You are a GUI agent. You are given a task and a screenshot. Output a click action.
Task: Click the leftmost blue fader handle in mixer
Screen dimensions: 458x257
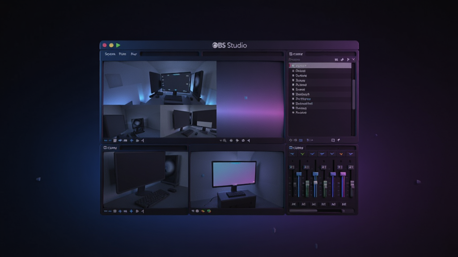pyautogui.click(x=299, y=174)
